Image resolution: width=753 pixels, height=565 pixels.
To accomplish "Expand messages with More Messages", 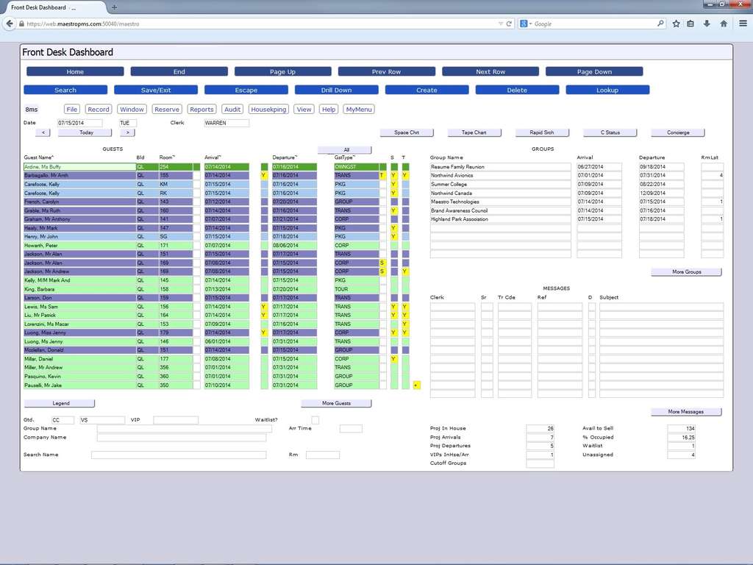I will click(x=685, y=411).
